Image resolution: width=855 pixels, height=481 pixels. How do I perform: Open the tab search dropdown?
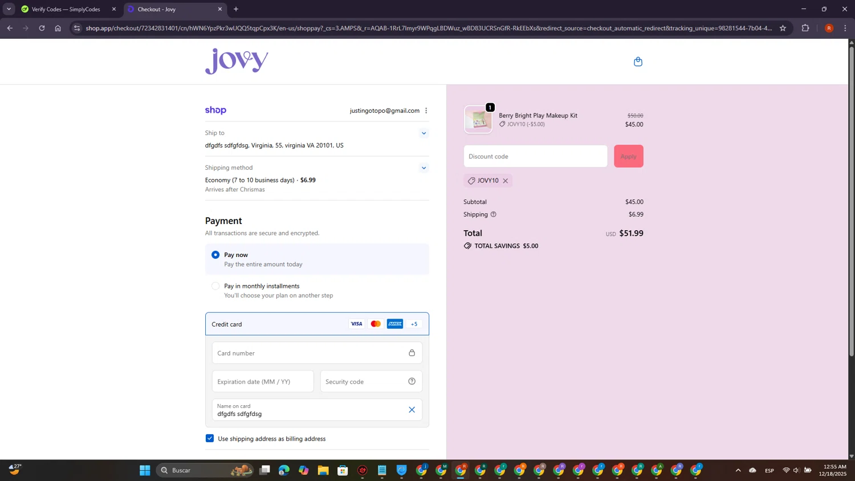pyautogui.click(x=9, y=9)
